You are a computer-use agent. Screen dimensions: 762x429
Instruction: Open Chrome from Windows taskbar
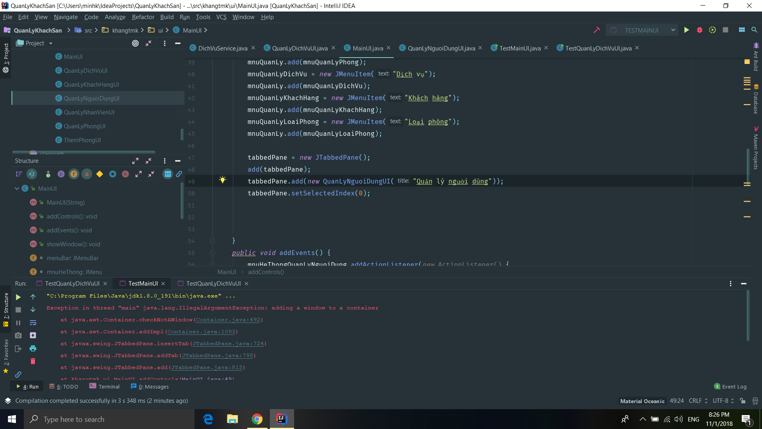(x=257, y=419)
